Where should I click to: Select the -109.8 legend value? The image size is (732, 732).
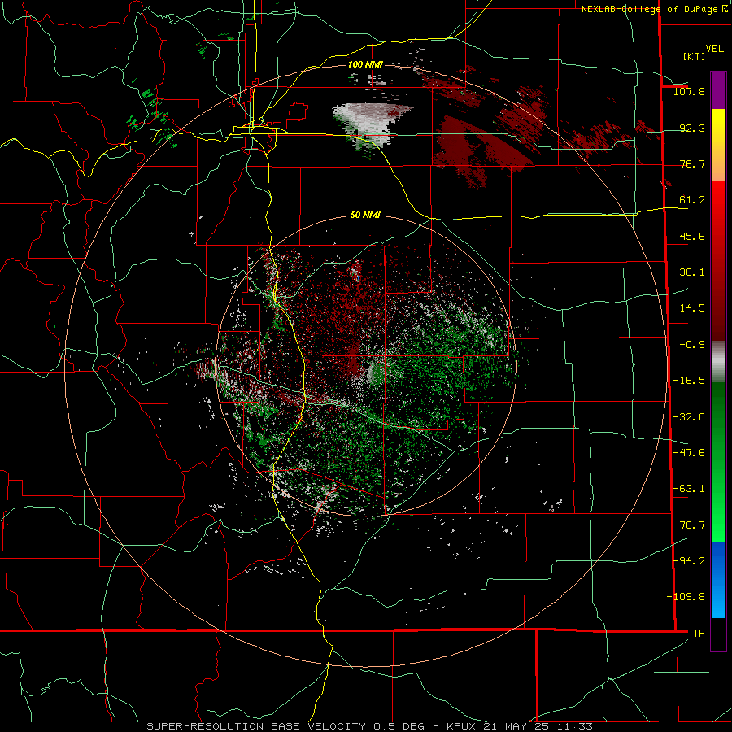click(x=686, y=597)
